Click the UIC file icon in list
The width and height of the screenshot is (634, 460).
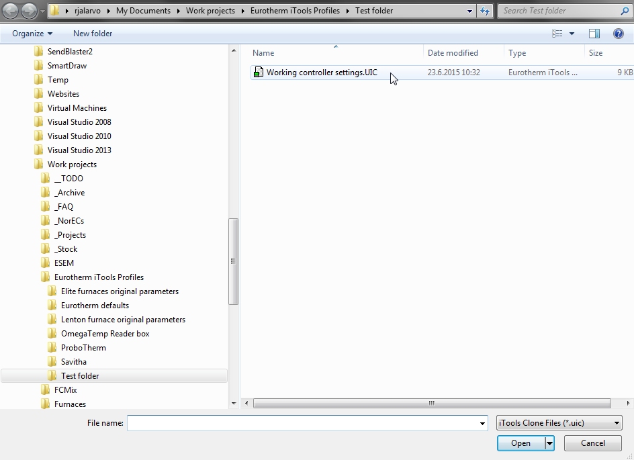(258, 73)
